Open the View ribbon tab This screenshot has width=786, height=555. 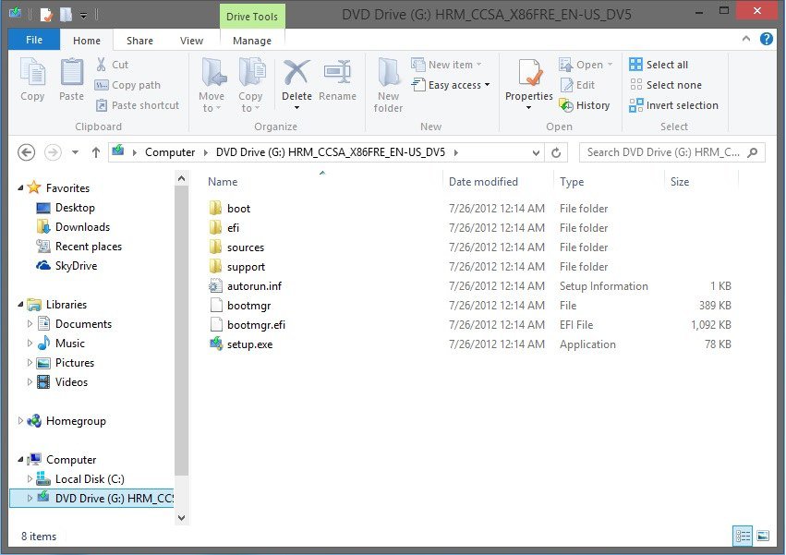point(191,41)
